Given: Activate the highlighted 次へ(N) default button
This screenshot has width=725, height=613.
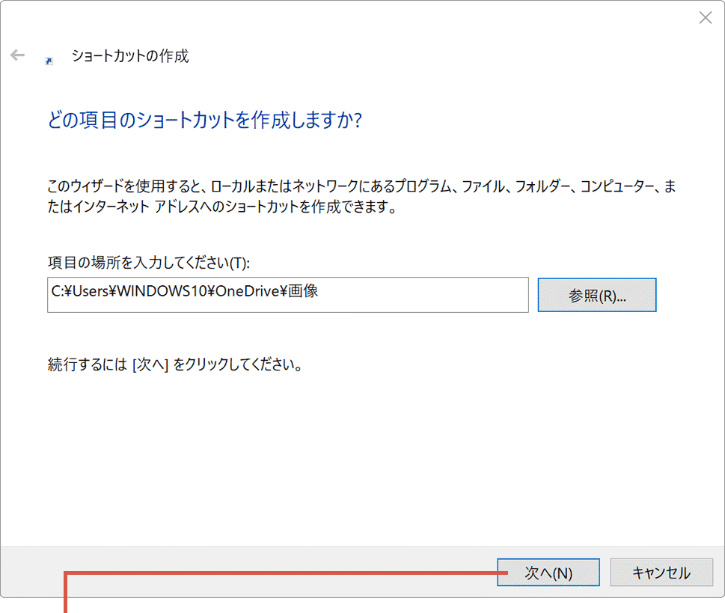Looking at the screenshot, I should pyautogui.click(x=548, y=572).
